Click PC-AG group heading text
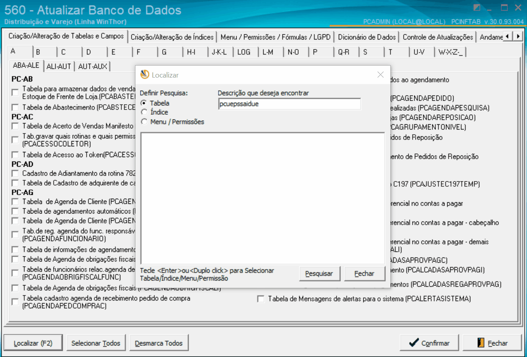 tap(22, 193)
